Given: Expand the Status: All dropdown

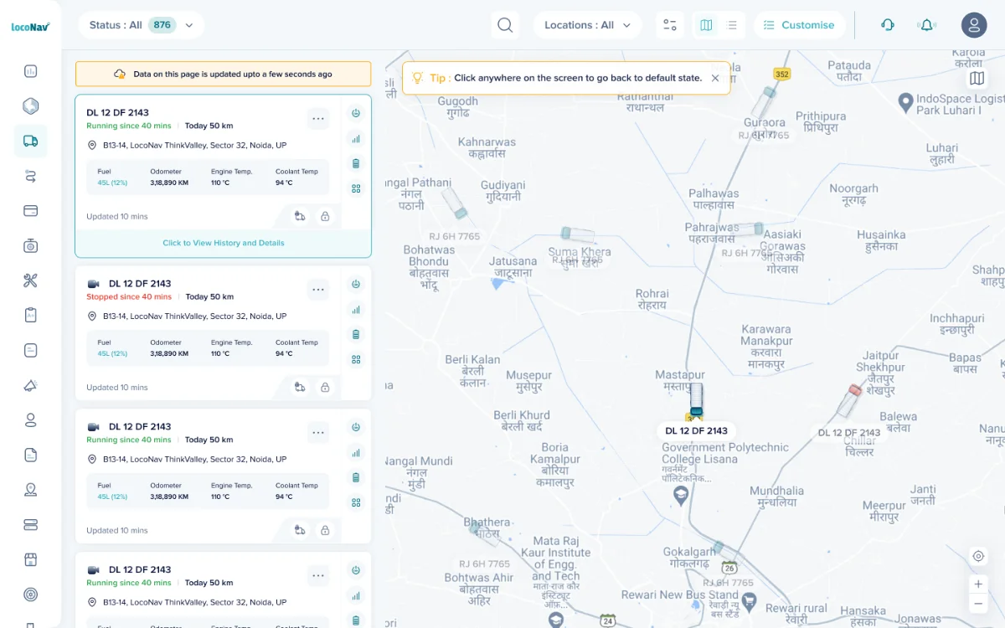Looking at the screenshot, I should tap(141, 25).
